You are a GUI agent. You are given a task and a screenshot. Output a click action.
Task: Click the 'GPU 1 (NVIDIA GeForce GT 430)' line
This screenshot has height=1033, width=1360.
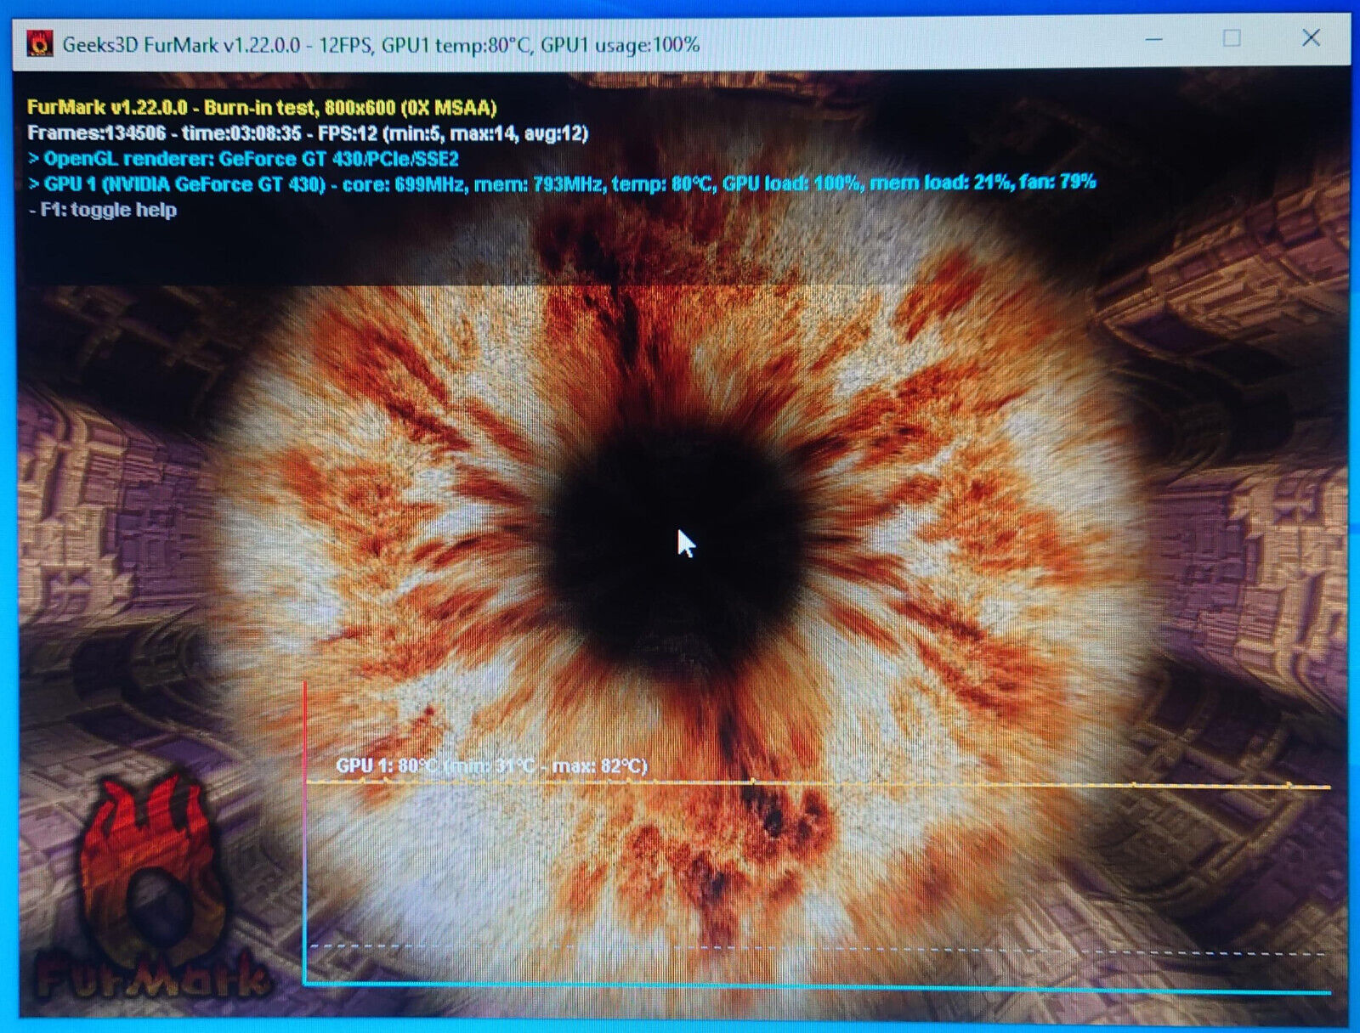coord(562,183)
